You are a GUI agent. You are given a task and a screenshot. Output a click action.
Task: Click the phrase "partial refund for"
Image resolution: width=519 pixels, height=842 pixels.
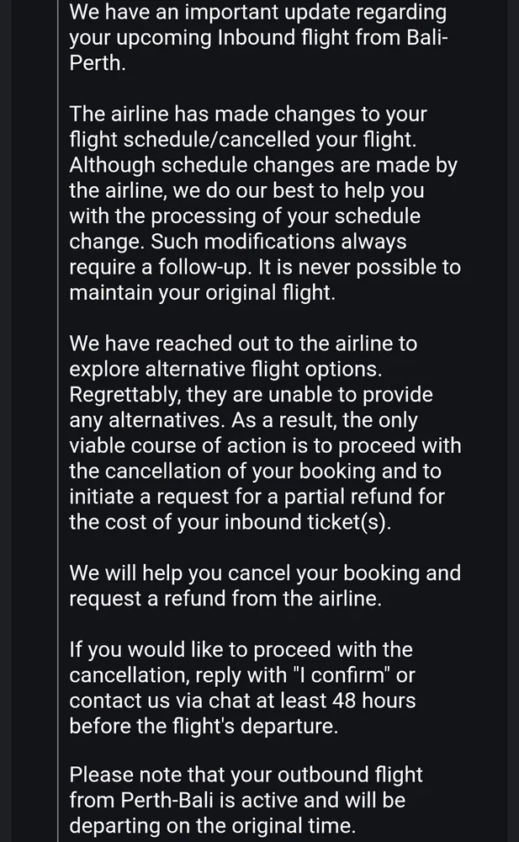click(364, 497)
